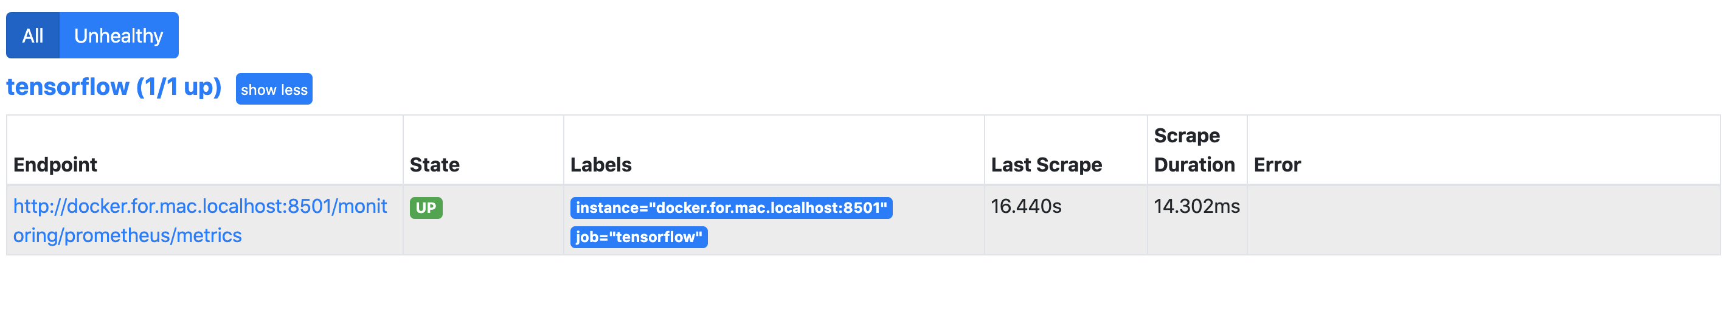Select the 16.440s last scrape value

pyautogui.click(x=1026, y=206)
